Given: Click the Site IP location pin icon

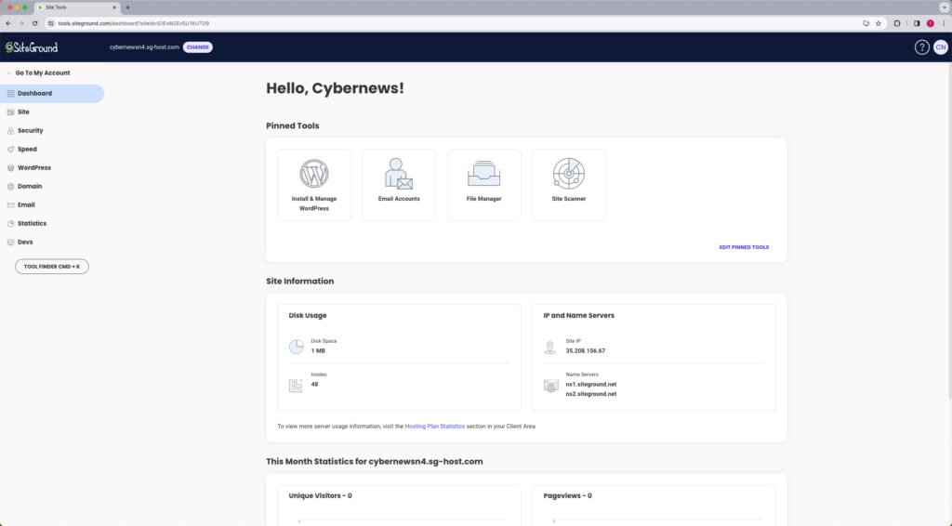Looking at the screenshot, I should (550, 347).
